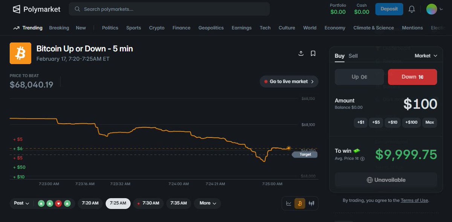Focus the Search polymarkets field
The width and height of the screenshot is (452, 222).
click(x=169, y=9)
